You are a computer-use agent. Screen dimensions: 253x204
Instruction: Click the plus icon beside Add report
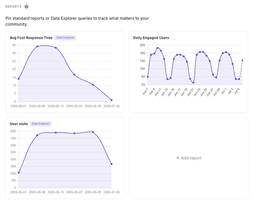[178, 158]
